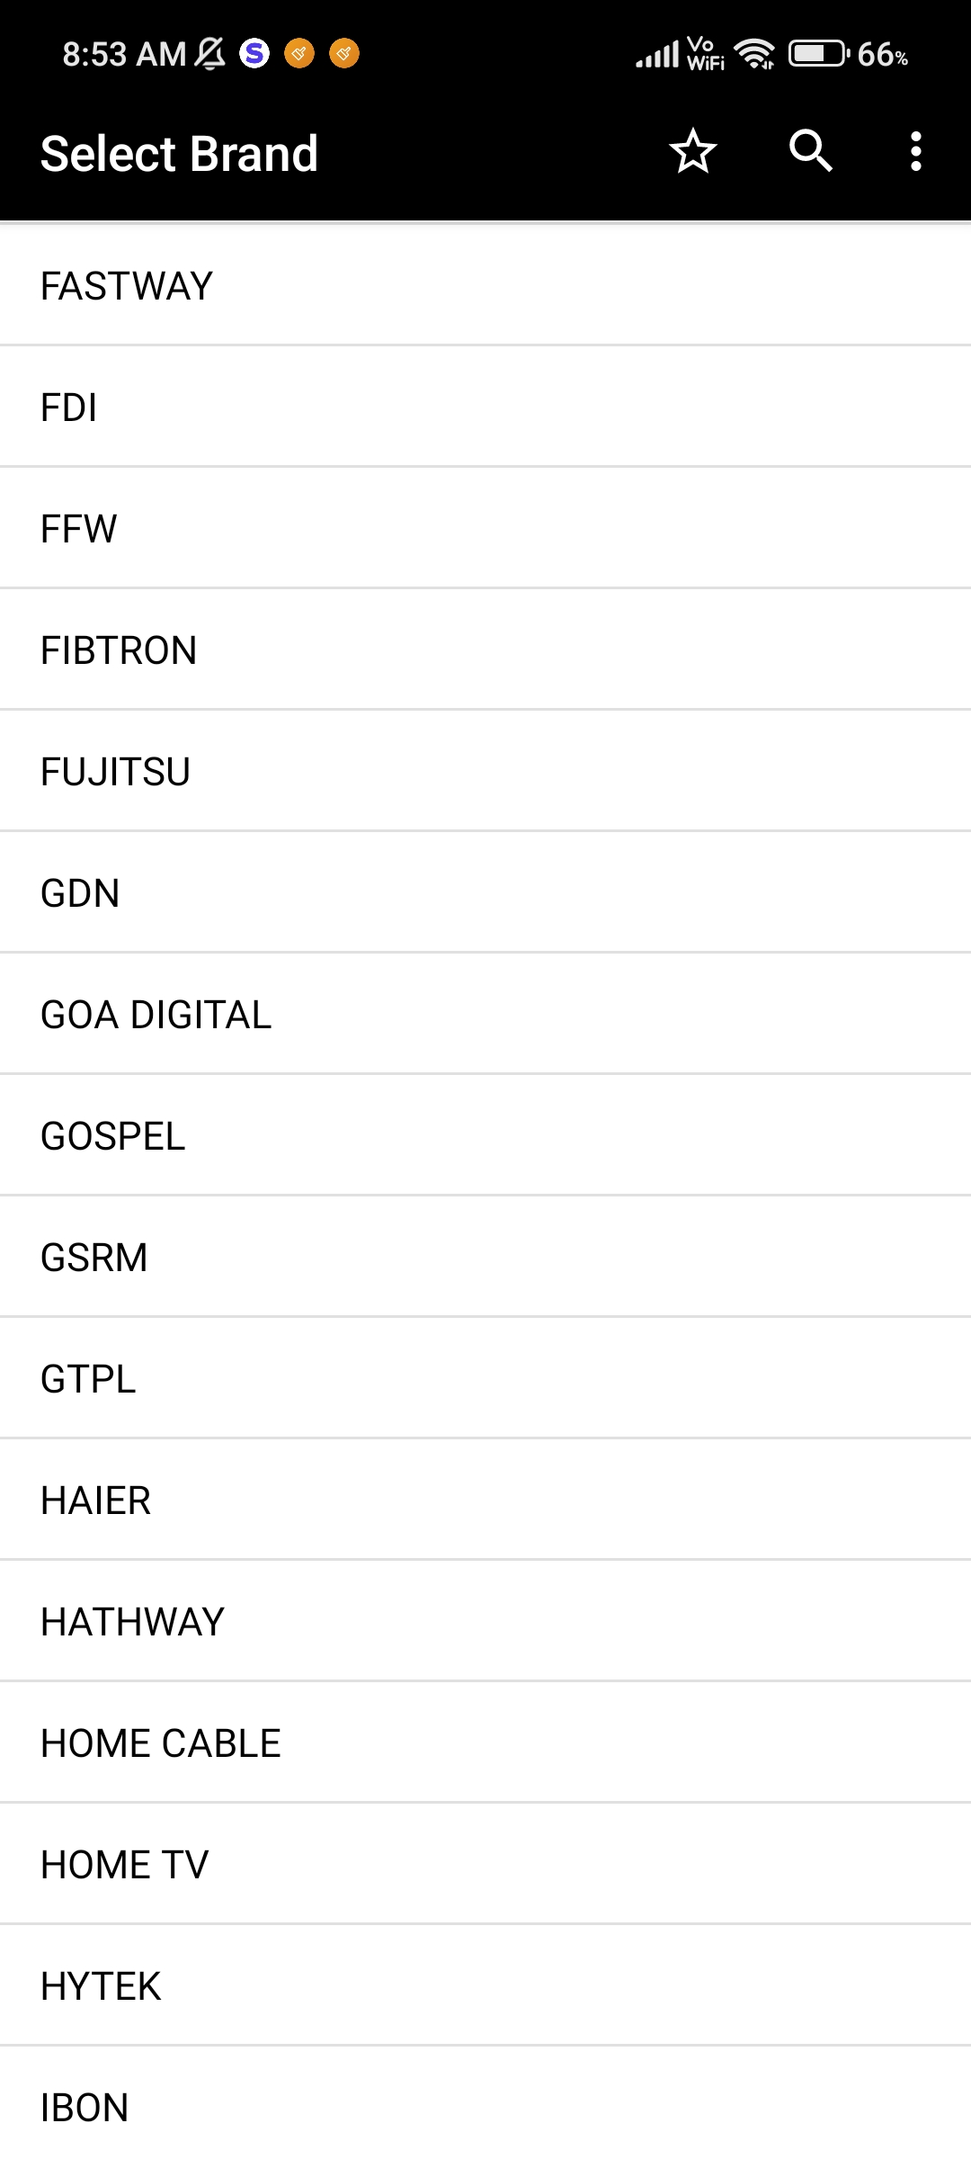The width and height of the screenshot is (971, 2159).
Task: Tap the search magnifier icon
Action: [x=810, y=151]
